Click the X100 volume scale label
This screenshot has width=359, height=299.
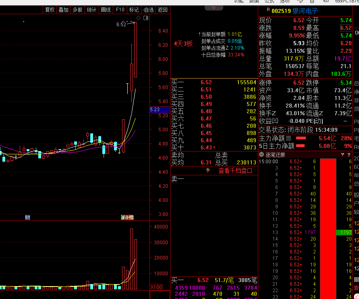point(156,287)
